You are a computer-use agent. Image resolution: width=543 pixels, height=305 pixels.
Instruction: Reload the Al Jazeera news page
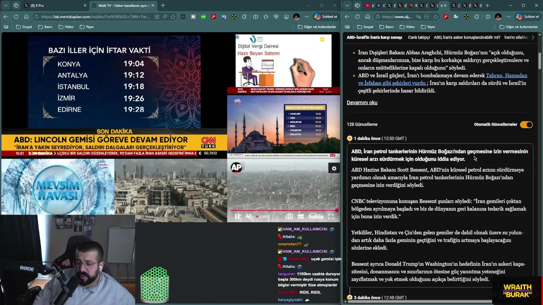point(357,17)
